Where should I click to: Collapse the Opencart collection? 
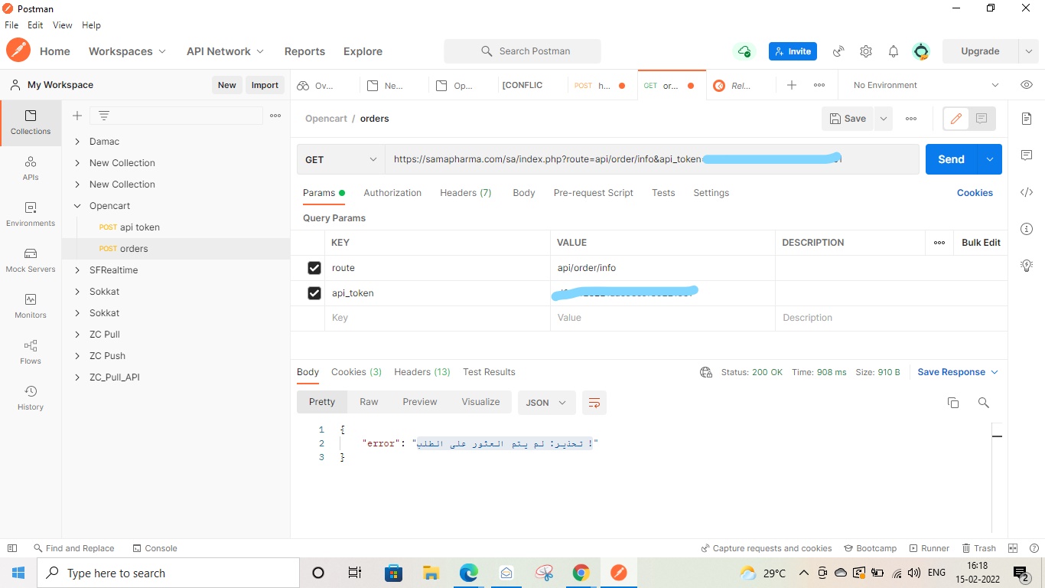click(77, 206)
